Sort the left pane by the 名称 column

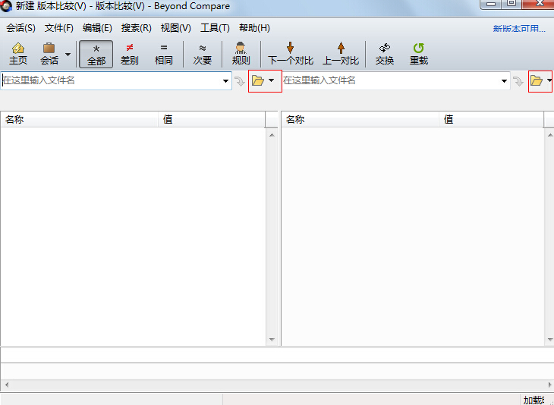80,119
